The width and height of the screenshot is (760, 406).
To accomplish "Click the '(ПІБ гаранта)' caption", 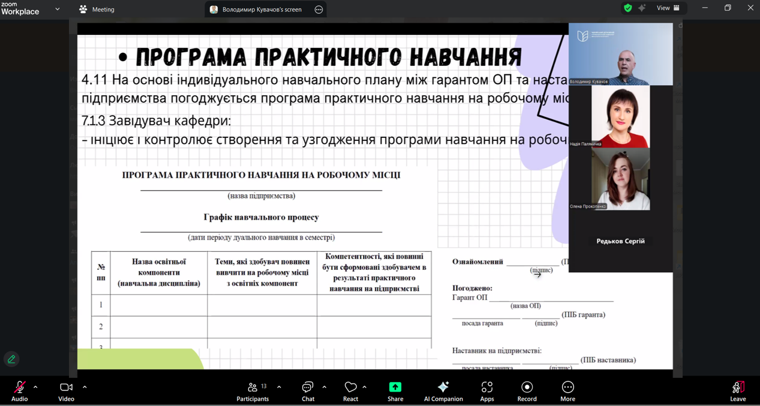I will [x=584, y=314].
